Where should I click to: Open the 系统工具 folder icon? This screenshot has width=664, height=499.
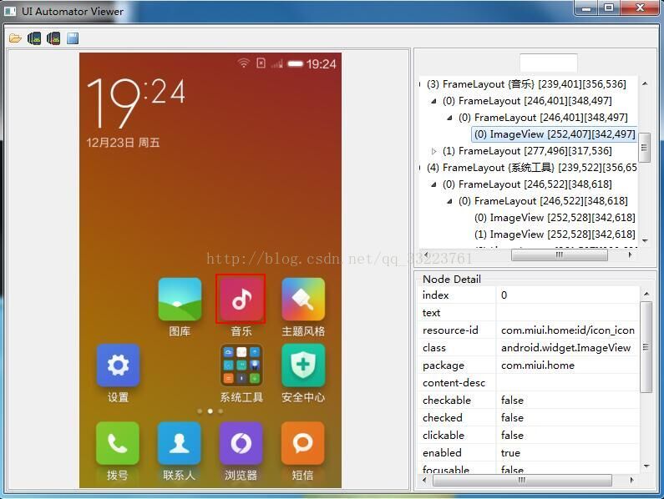[241, 365]
